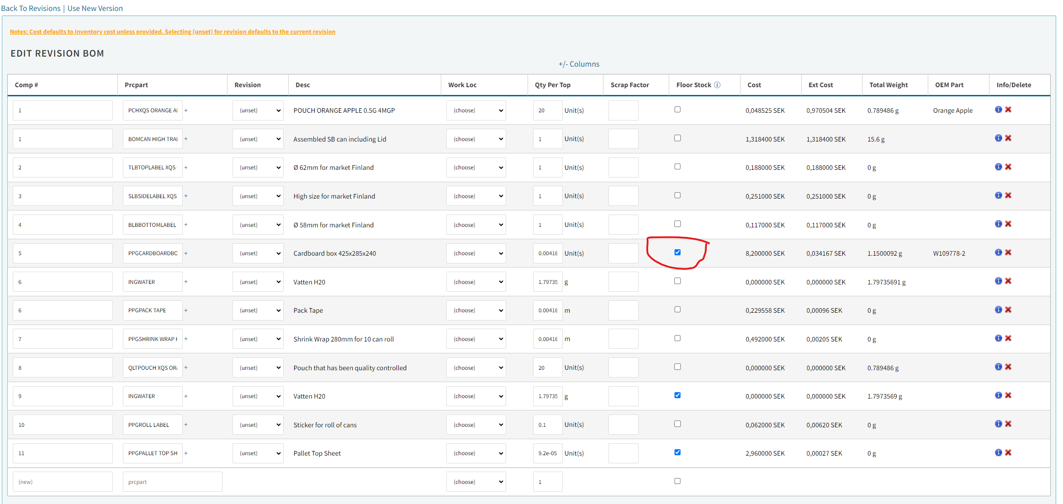This screenshot has height=504, width=1063.
Task: Check Floor Stock for Ø 62mm for market Finland
Action: click(677, 167)
